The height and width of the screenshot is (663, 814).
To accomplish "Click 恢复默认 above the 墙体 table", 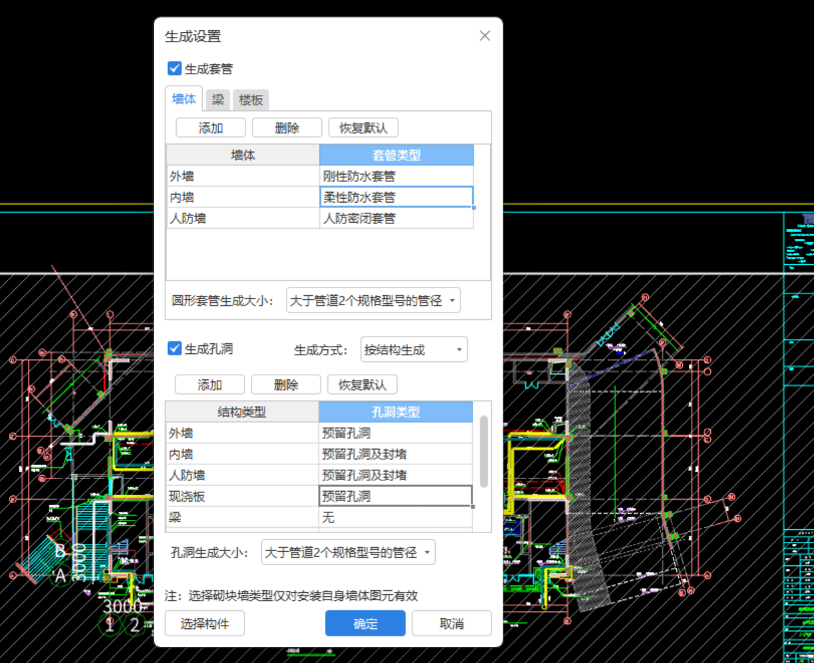I will pyautogui.click(x=363, y=128).
